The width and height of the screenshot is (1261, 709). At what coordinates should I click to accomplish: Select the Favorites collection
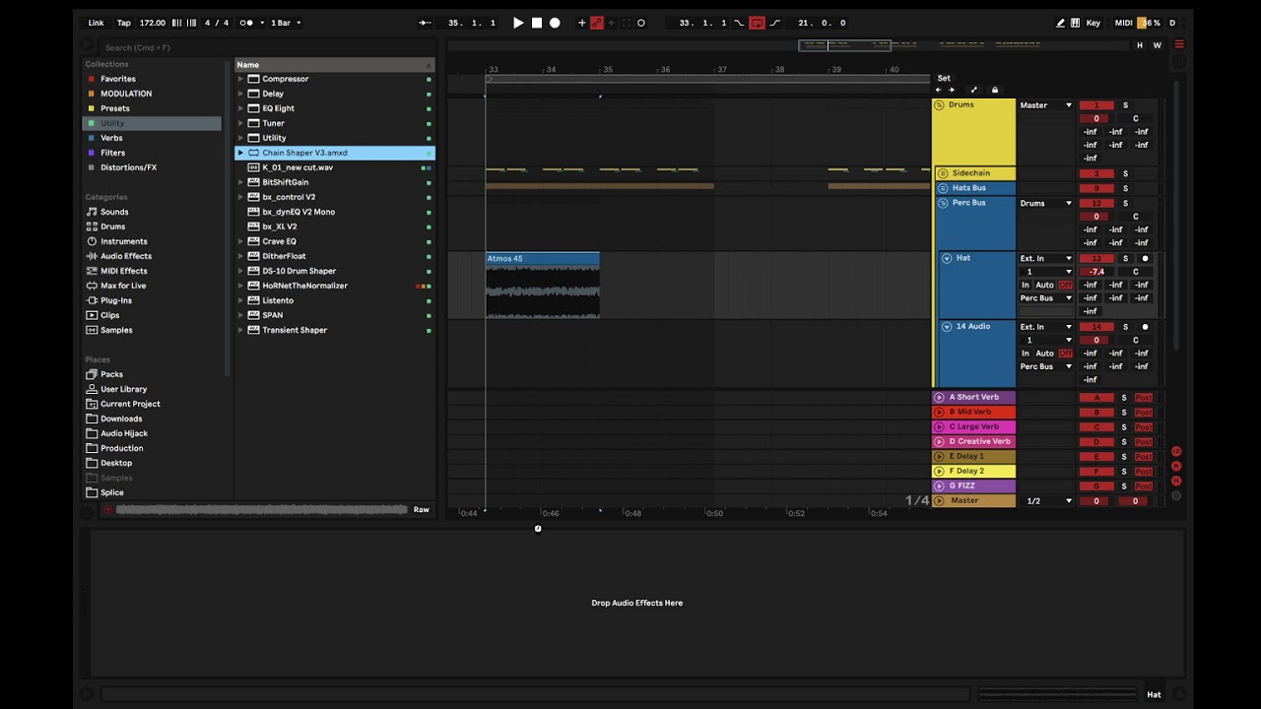[x=118, y=79]
